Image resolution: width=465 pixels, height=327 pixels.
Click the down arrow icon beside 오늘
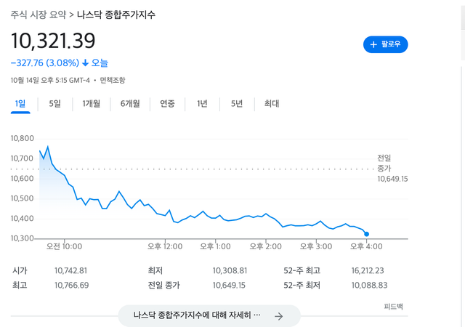86,63
